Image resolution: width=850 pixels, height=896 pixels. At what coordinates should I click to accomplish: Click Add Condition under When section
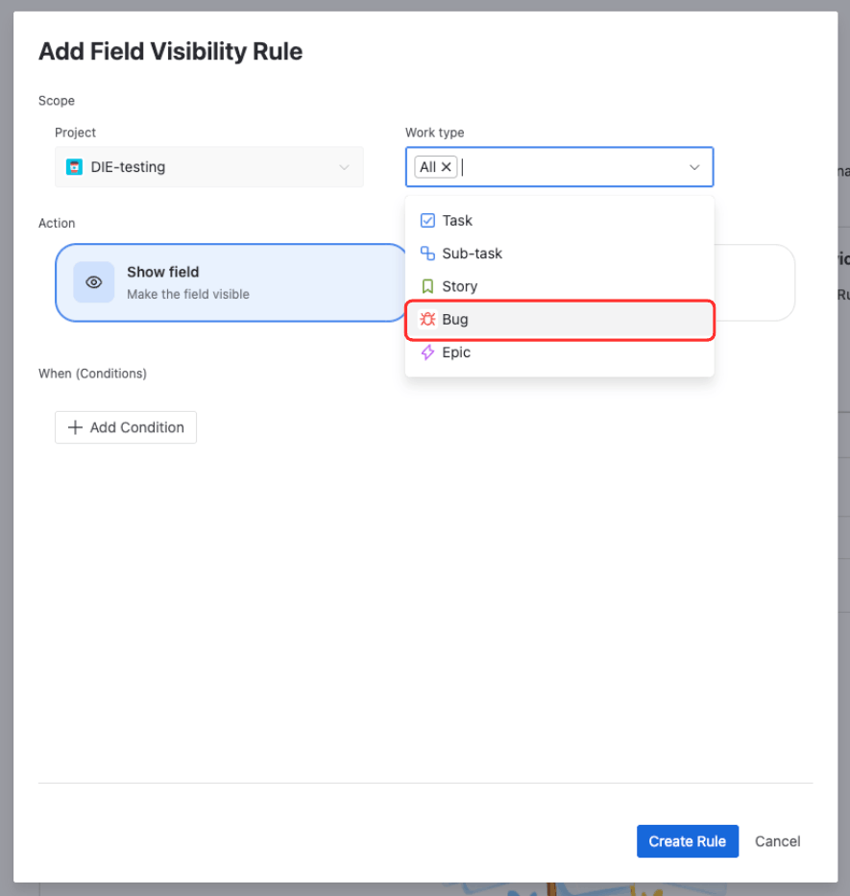[125, 426]
